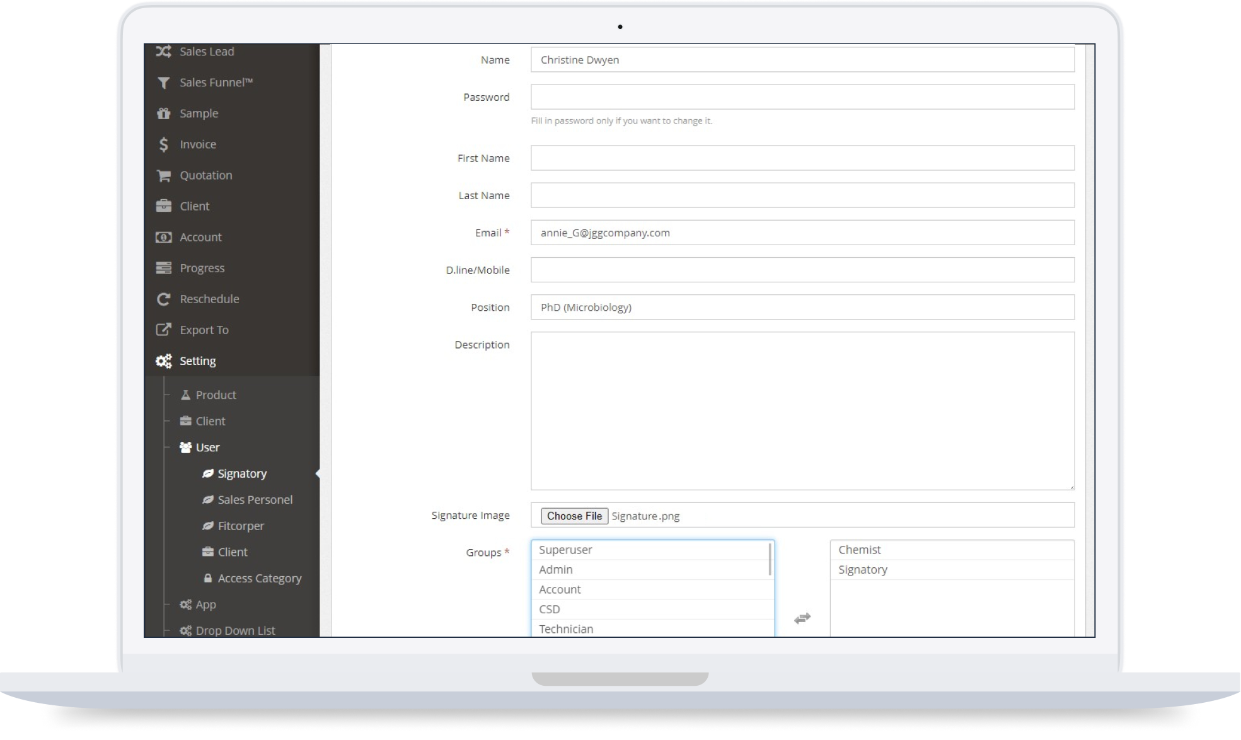Click the Sales Funnel filter icon

[x=163, y=83]
